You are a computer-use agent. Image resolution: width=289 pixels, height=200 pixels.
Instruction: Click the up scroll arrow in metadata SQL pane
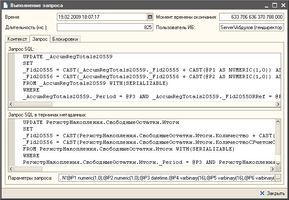click(x=278, y=121)
